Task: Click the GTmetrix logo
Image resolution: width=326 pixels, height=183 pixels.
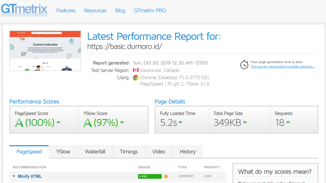Action: pyautogui.click(x=24, y=10)
